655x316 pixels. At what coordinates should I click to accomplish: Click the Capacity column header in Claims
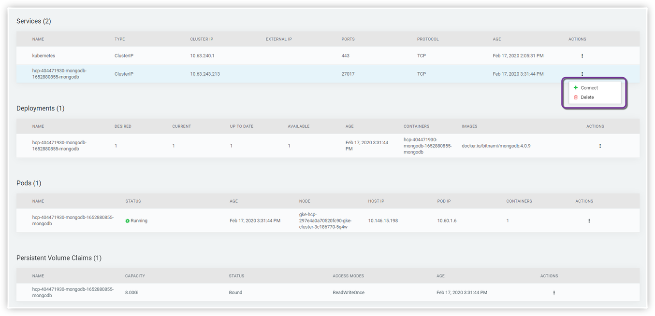click(x=135, y=276)
